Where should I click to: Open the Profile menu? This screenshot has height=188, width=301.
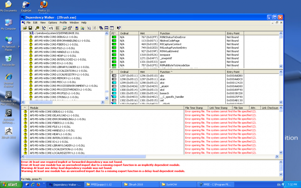click(63, 22)
